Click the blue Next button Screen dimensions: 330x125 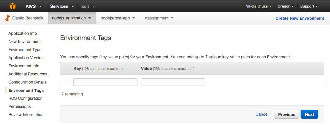(309, 114)
